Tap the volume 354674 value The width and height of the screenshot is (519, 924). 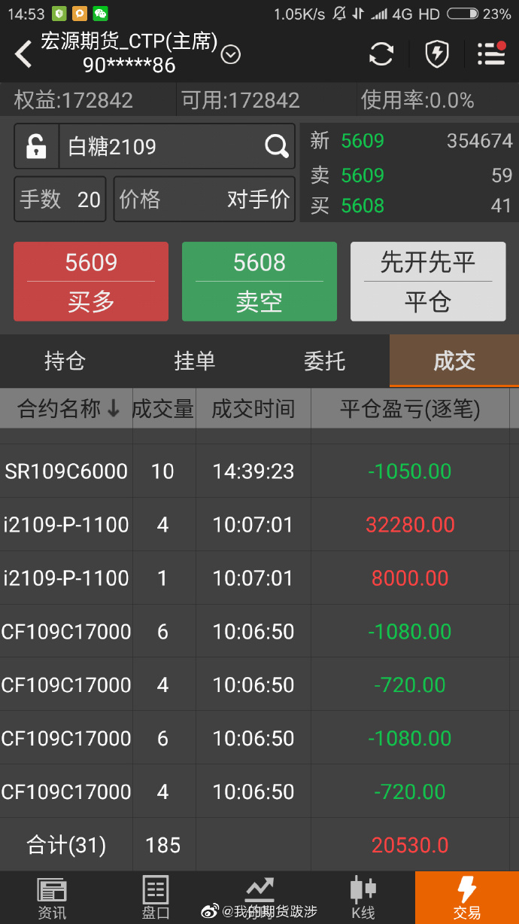[480, 141]
